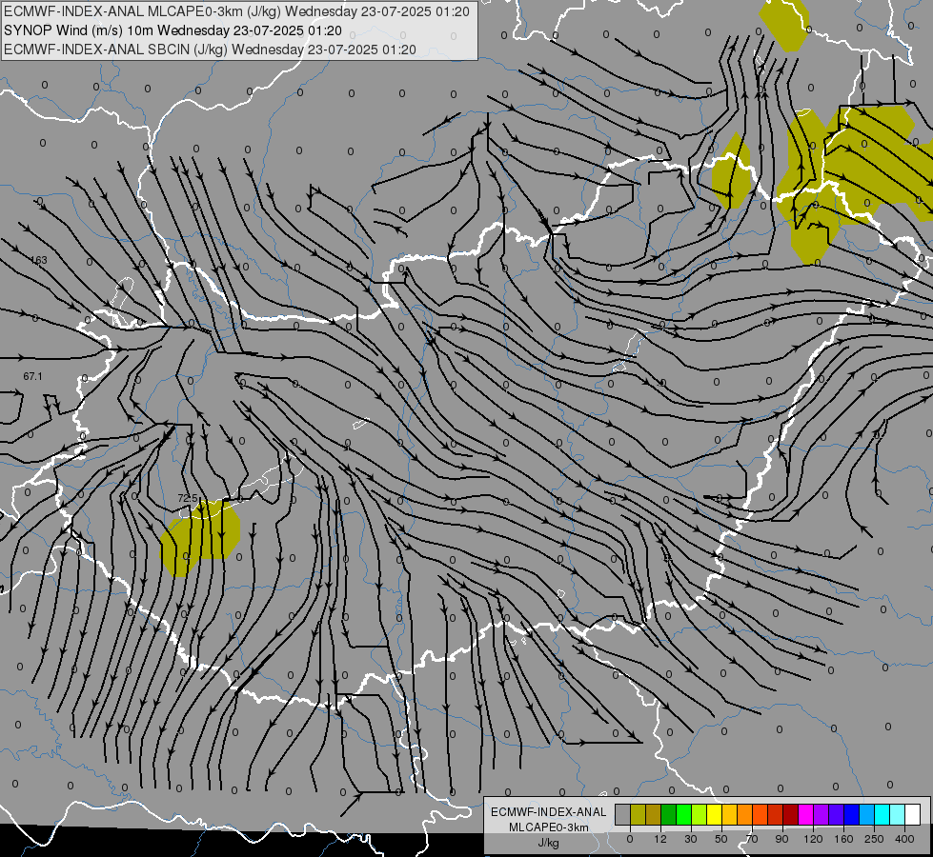Screen dimensions: 933x857
Task: Click the cyan legend swatch
Action: coord(882,814)
